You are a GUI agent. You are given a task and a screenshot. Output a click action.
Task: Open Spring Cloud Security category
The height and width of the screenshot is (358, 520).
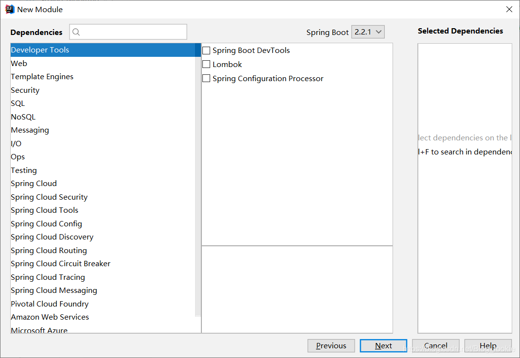pos(103,197)
